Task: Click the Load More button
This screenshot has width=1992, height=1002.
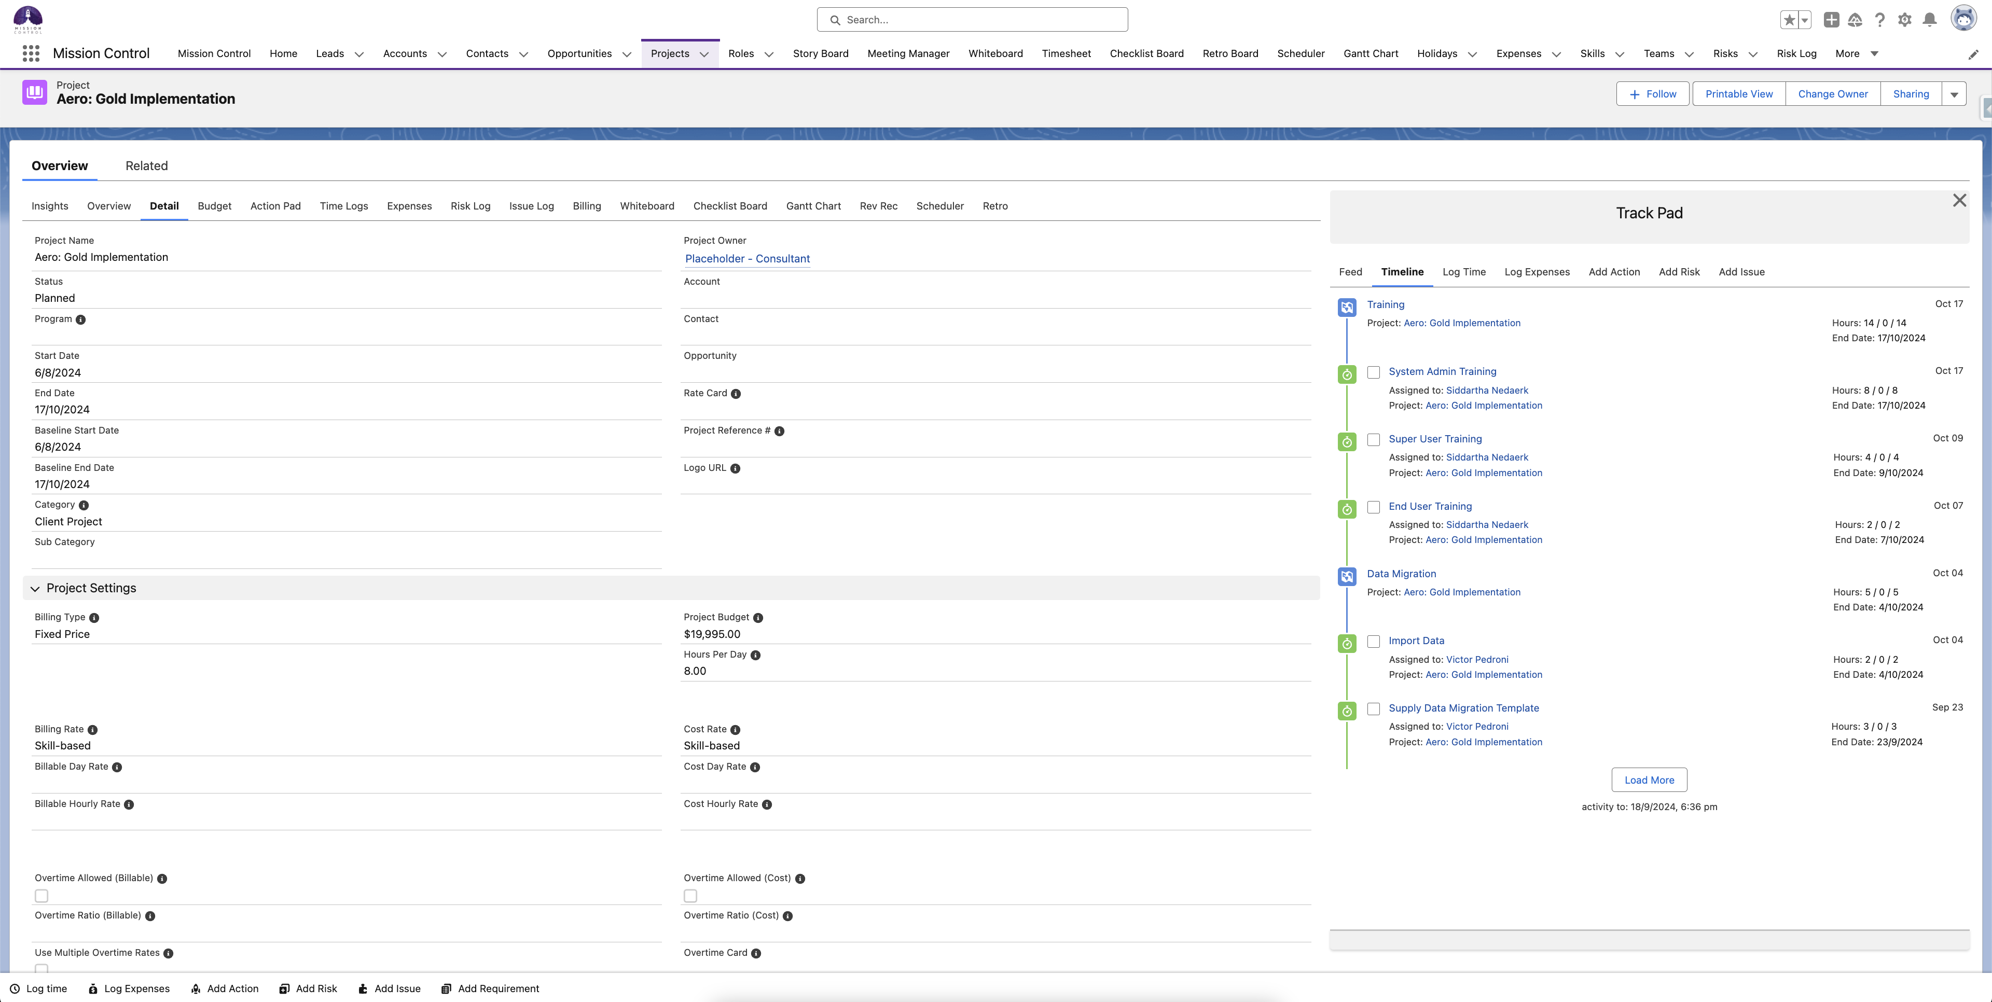Action: [1649, 780]
